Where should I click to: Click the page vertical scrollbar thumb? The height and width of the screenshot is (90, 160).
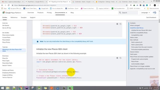(x=159, y=21)
